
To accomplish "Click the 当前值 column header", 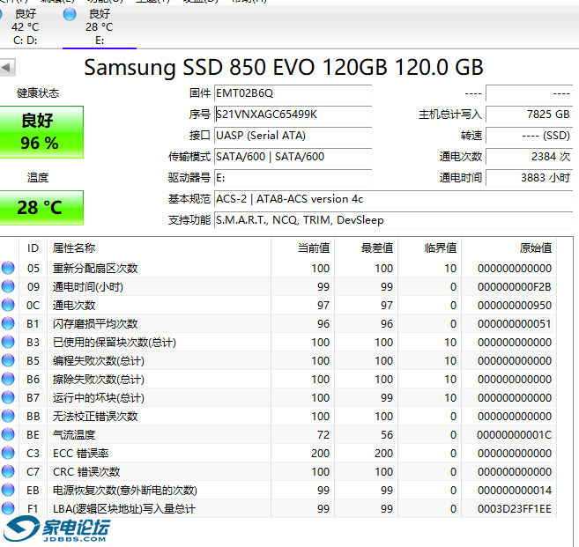I will click(303, 248).
